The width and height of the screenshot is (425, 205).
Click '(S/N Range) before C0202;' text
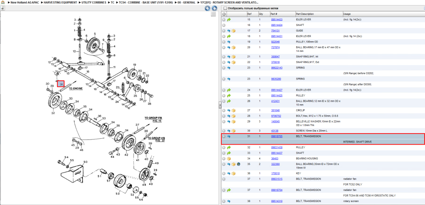point(359,73)
